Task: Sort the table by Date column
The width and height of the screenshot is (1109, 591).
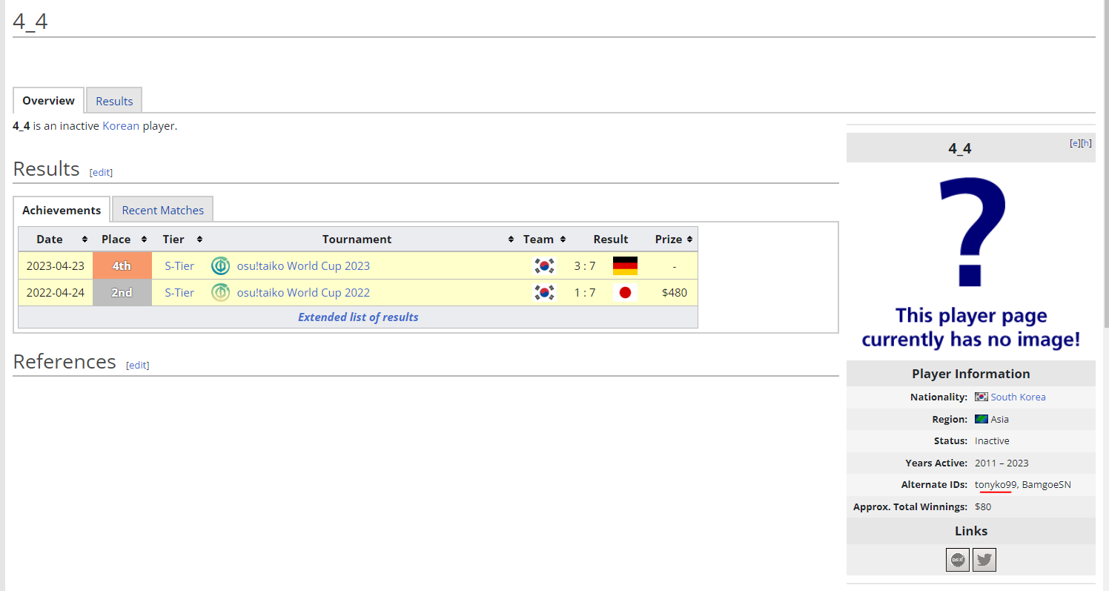Action: pyautogui.click(x=85, y=240)
